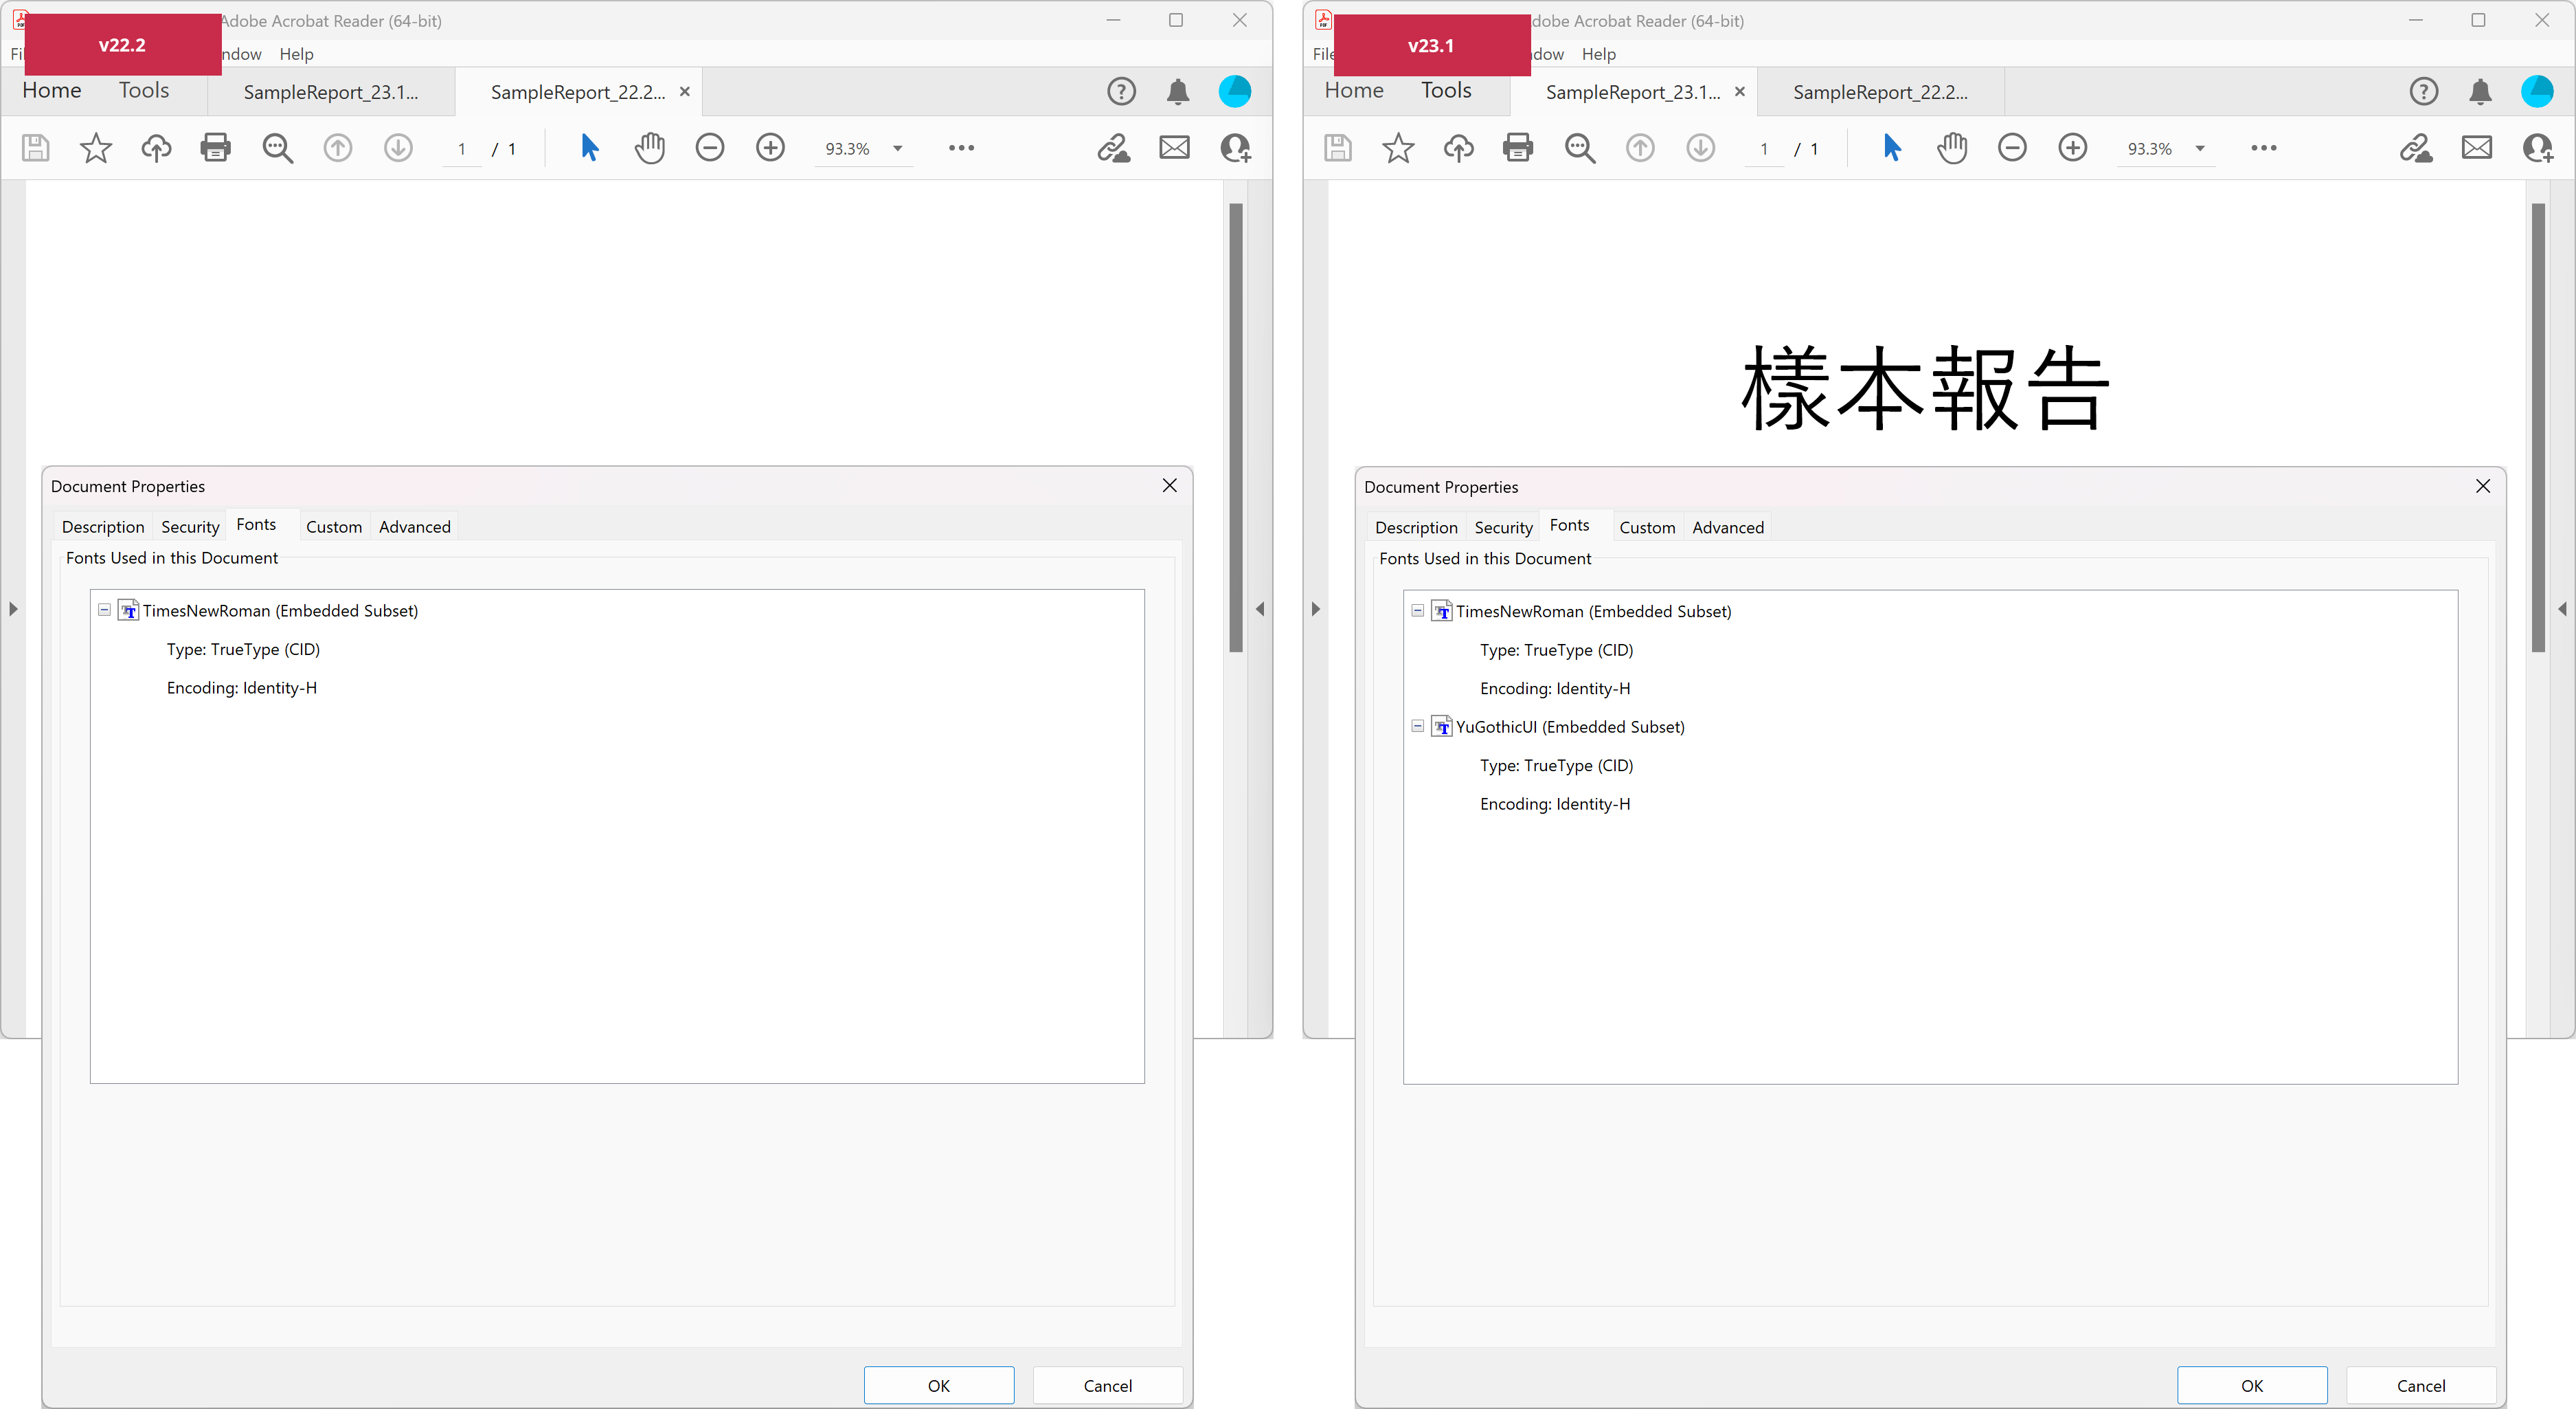The height and width of the screenshot is (1409, 2576).
Task: Click share link icon in left window
Action: (1114, 148)
